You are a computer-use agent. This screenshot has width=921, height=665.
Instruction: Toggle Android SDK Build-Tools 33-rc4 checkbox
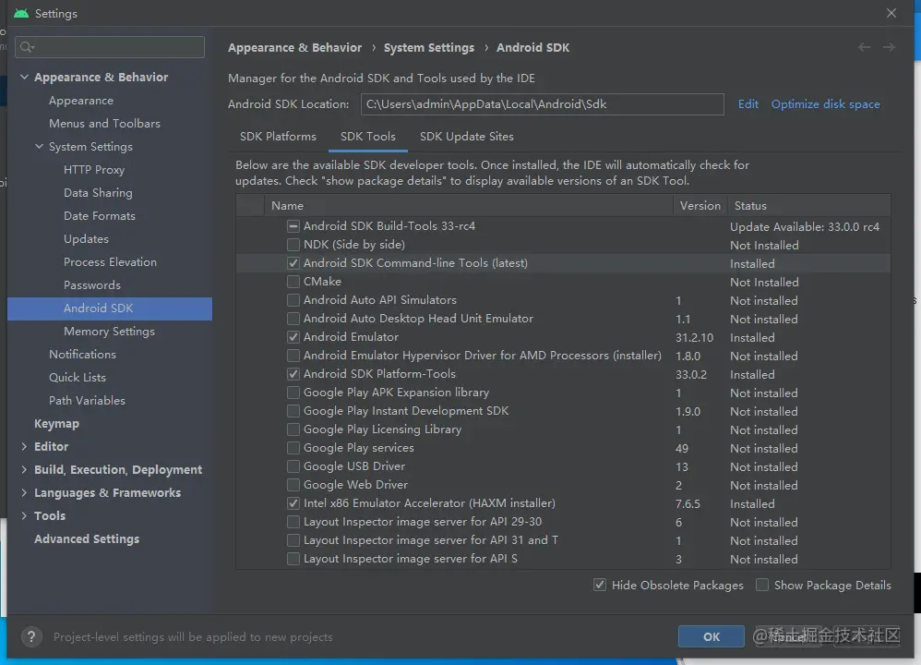coord(293,225)
